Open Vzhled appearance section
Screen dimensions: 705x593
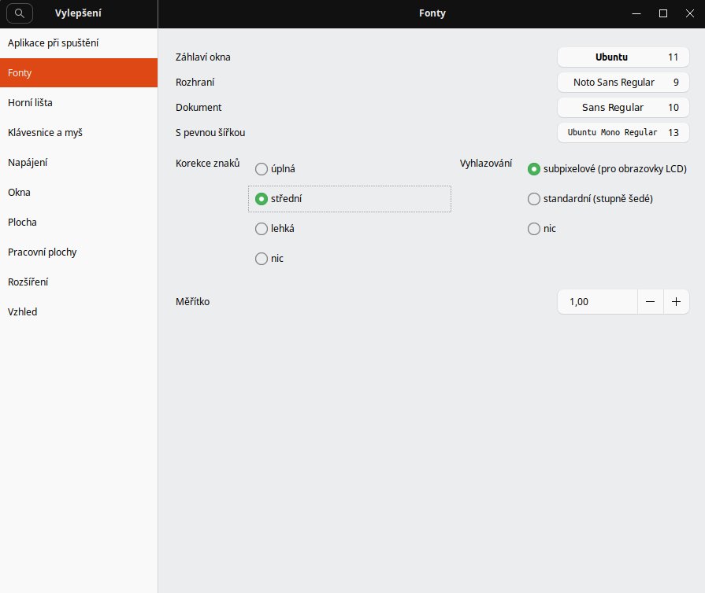(79, 311)
